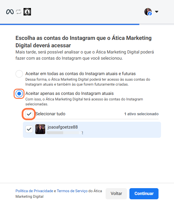
Task: Select the all current and future accounts radio
Action: [19, 74]
